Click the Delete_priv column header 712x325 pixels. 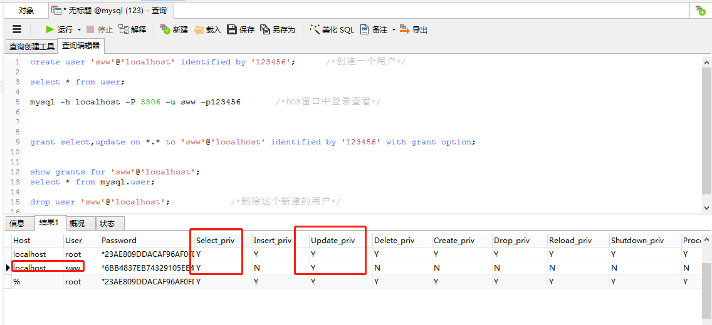(401, 241)
